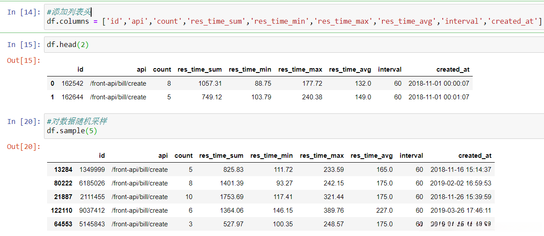This screenshot has width=544, height=236.
Task: Click the res_time_avg header in the sample table
Action: (x=371, y=156)
